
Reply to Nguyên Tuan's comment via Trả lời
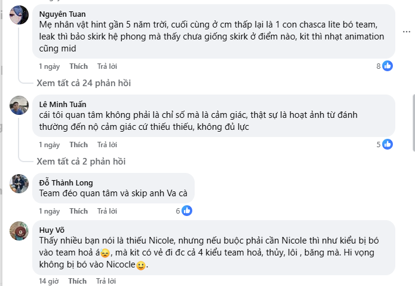(x=107, y=66)
